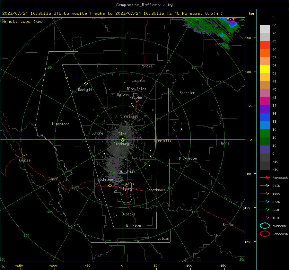Screen dimensions: 289x270
Task: Click the asterisk marker above Limestone
Action: point(61,121)
